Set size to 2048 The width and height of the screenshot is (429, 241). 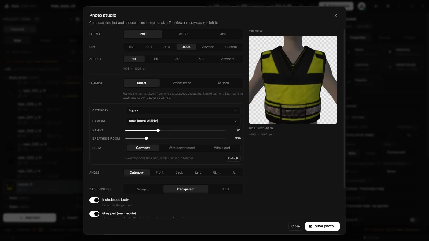[x=167, y=47]
